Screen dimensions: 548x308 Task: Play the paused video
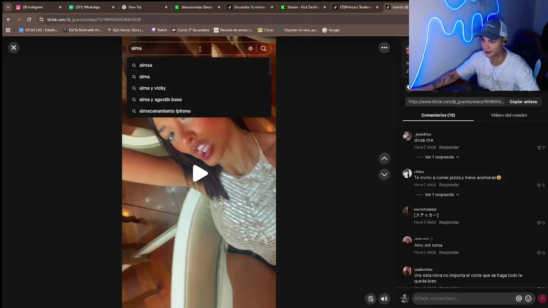[x=200, y=174]
